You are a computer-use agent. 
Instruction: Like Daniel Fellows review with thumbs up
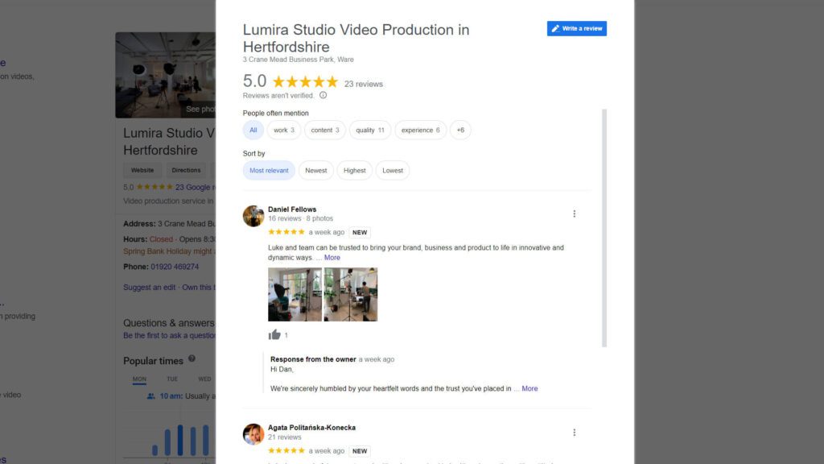274,334
